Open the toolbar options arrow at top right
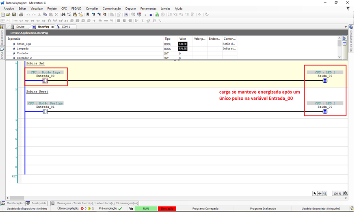The height and width of the screenshot is (214, 359). tap(348, 9)
